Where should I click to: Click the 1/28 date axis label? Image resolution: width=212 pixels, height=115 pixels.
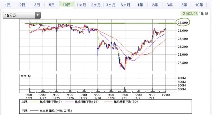98,98
